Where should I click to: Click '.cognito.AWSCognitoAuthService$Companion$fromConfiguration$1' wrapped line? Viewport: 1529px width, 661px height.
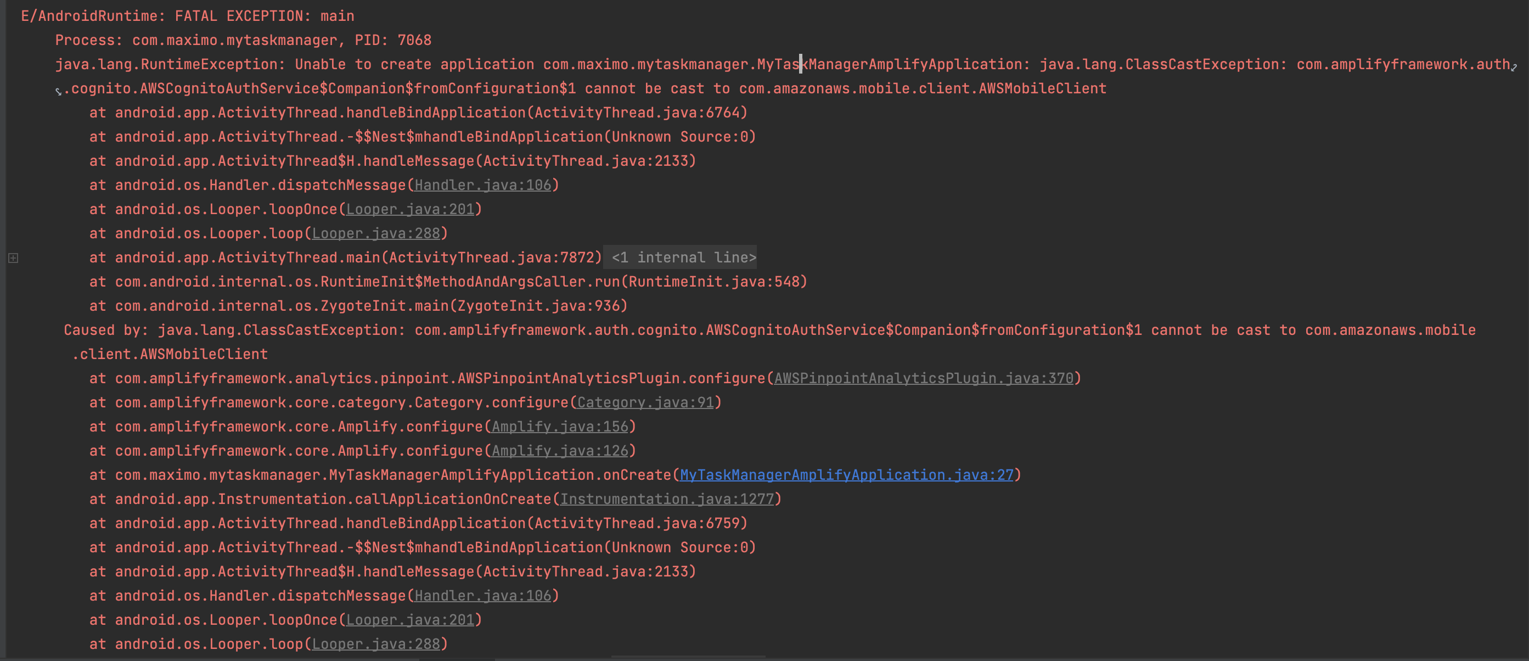(585, 88)
